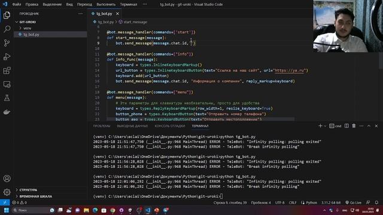Click the editor vertical scrollbar
This screenshot has width=383, height=215.
[x=381, y=61]
